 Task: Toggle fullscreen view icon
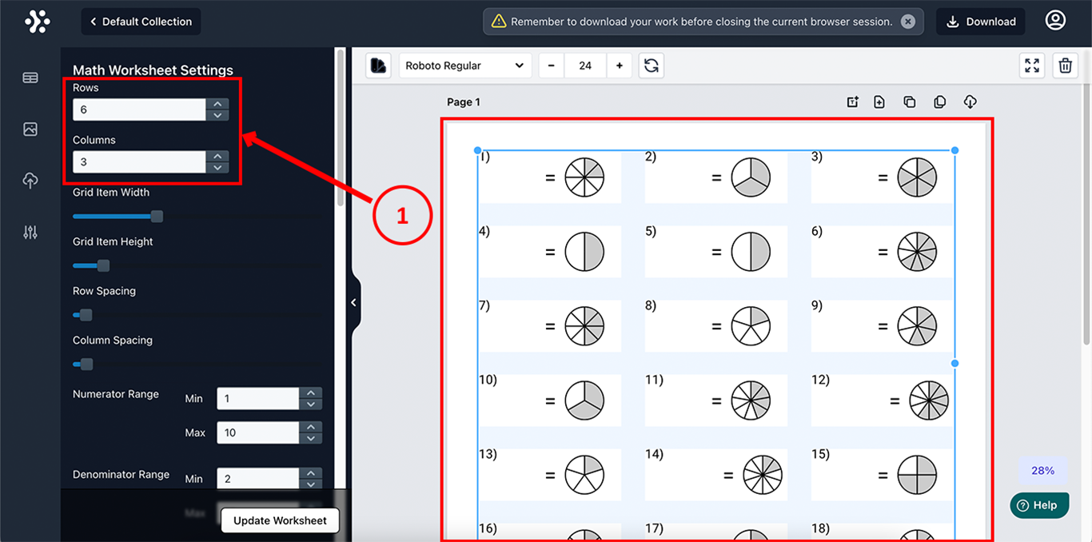(x=1032, y=66)
